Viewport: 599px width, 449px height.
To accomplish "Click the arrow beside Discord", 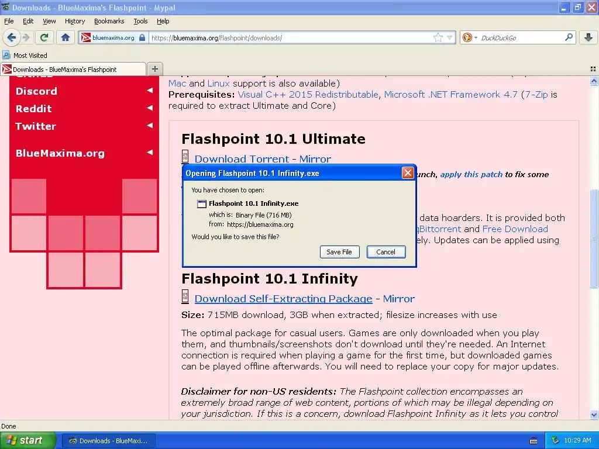I will [x=150, y=91].
